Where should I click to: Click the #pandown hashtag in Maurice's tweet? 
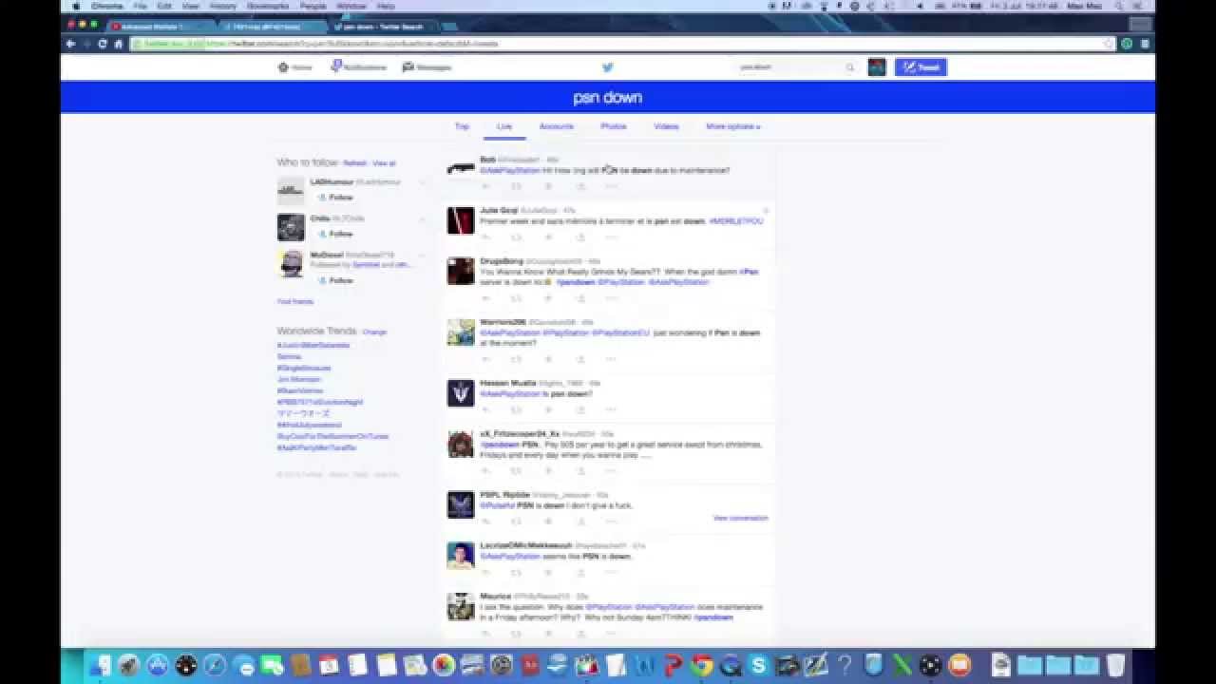coord(713,617)
